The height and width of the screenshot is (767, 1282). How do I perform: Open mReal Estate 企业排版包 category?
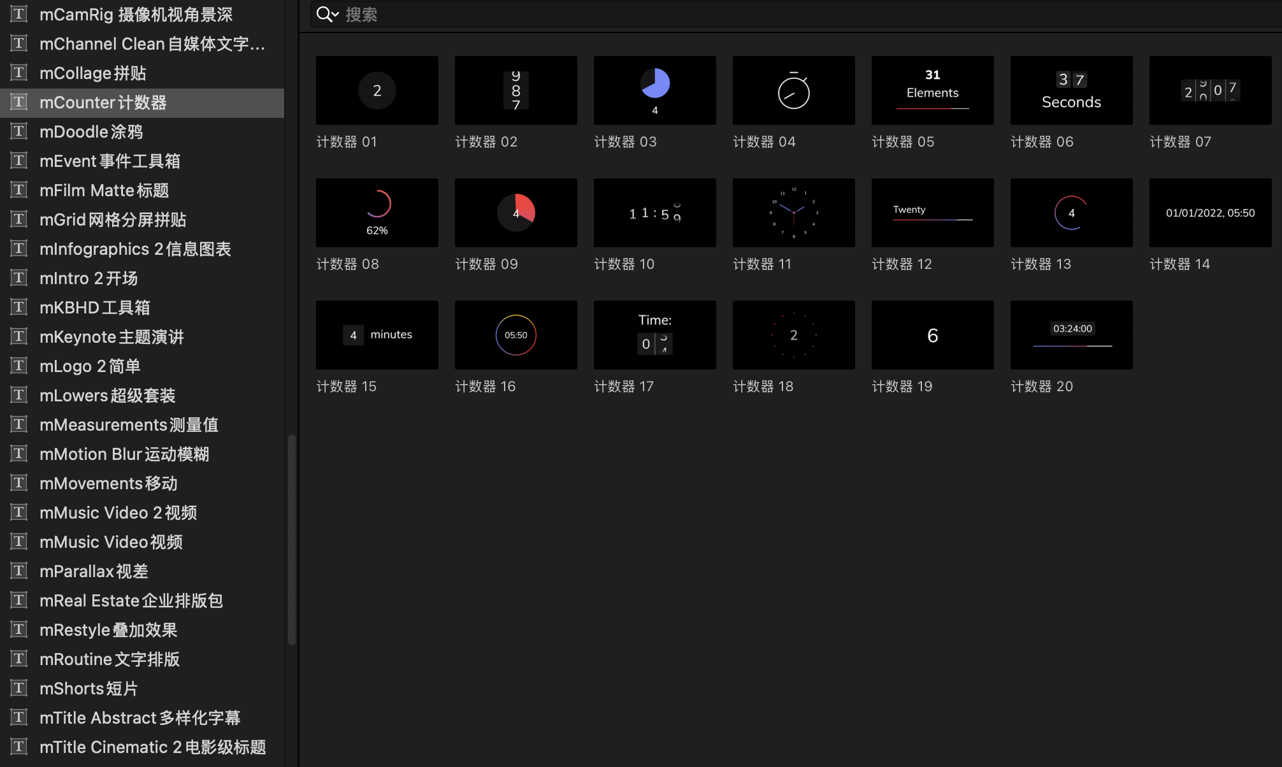[x=142, y=601]
